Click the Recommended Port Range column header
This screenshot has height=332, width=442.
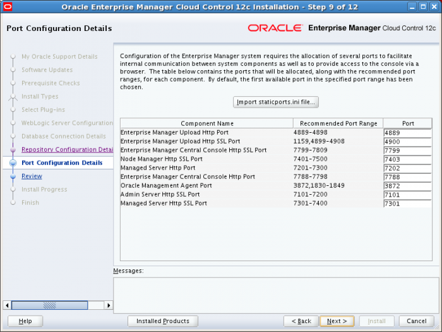coord(338,123)
